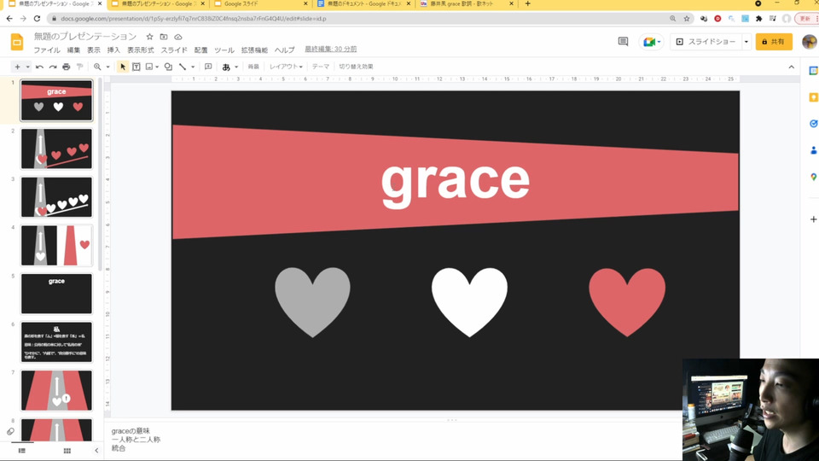Open input tools dropdown arrow
The width and height of the screenshot is (819, 461).
[x=236, y=67]
